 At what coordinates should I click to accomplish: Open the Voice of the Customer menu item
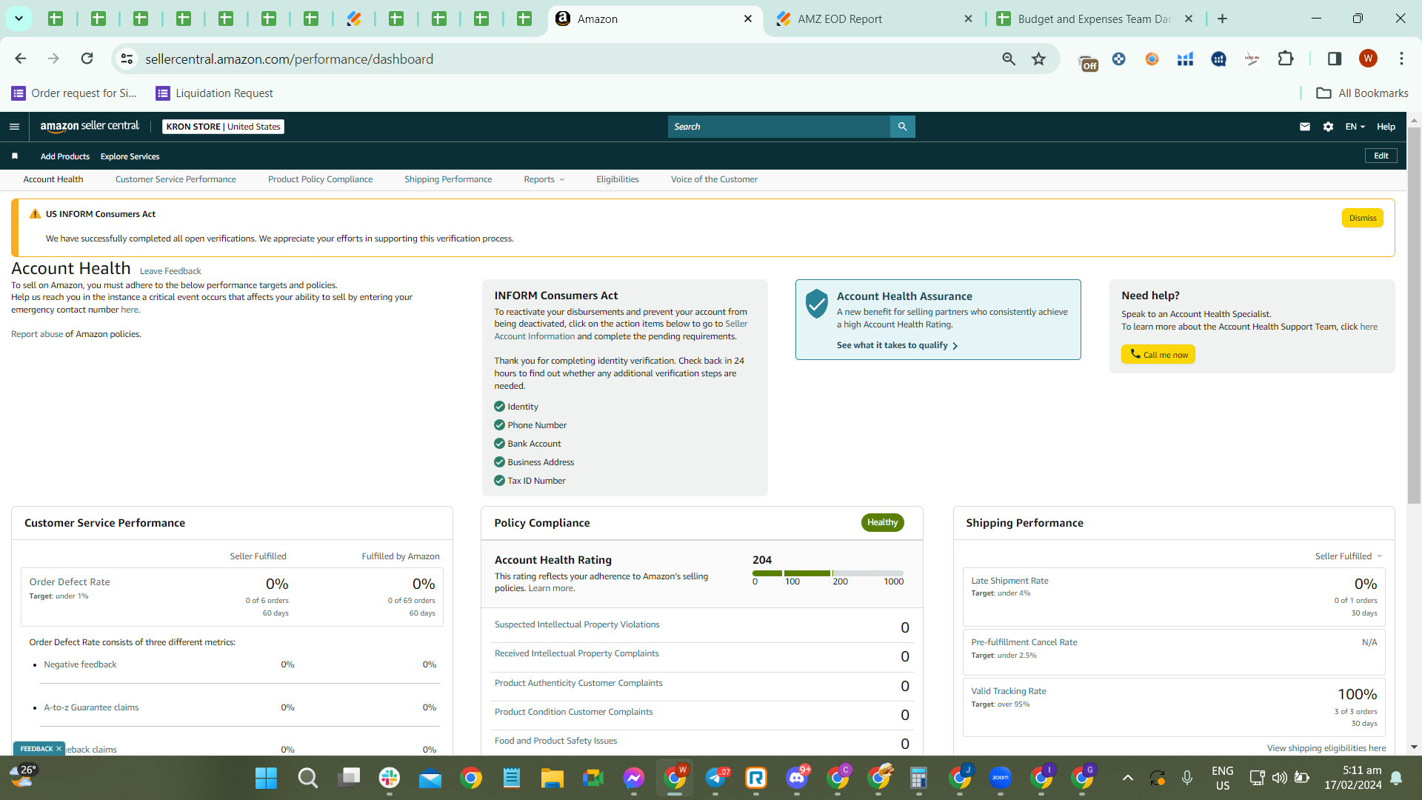click(x=714, y=179)
